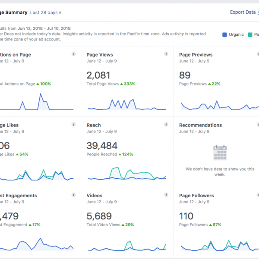Click the teal Paid legend swatch
Viewport: 259px width, 259px height.
[250, 35]
